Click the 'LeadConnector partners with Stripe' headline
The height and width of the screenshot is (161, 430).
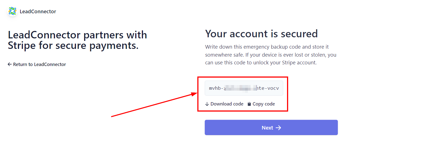[x=77, y=40]
